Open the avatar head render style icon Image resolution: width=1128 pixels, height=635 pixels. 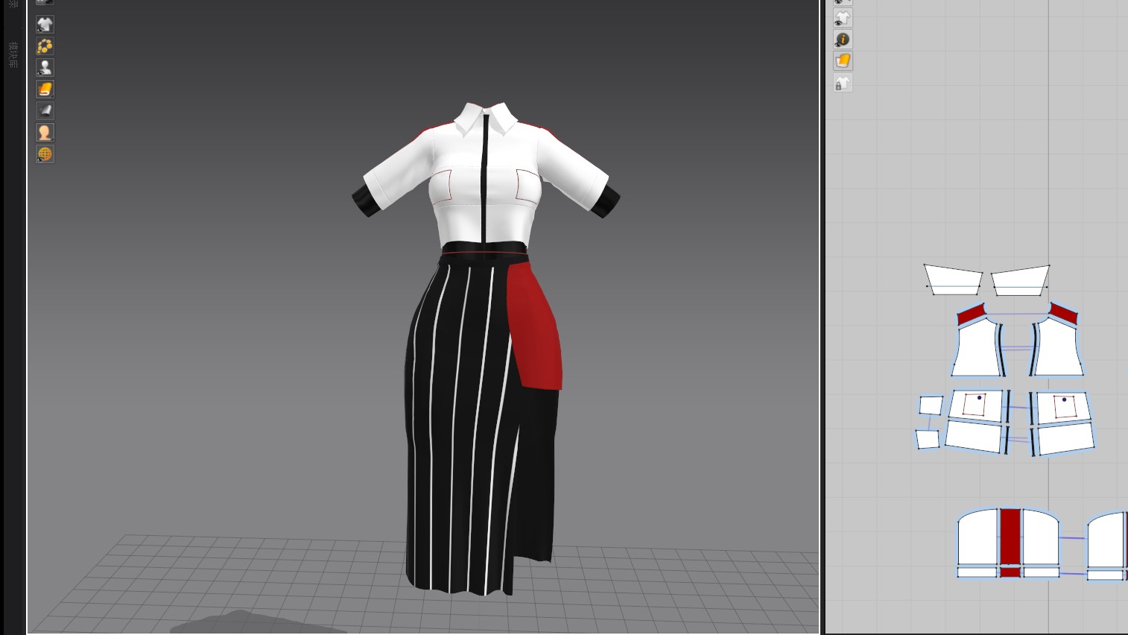[45, 133]
